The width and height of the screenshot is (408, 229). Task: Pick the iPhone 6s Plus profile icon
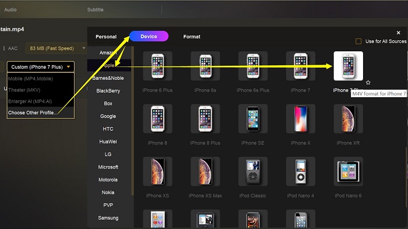253,66
